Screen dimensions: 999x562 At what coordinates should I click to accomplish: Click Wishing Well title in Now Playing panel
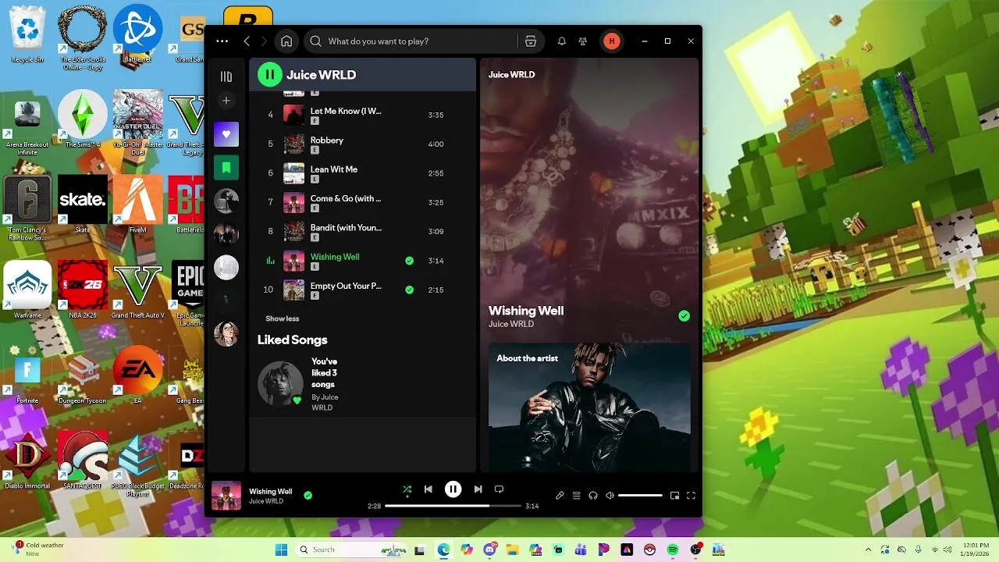[526, 311]
